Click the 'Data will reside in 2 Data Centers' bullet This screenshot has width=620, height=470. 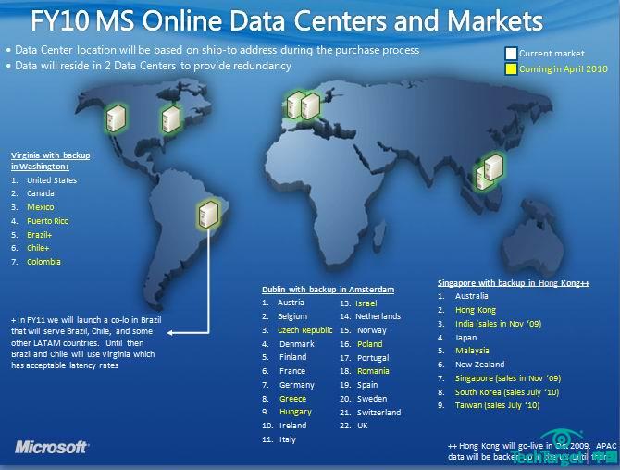coord(153,66)
